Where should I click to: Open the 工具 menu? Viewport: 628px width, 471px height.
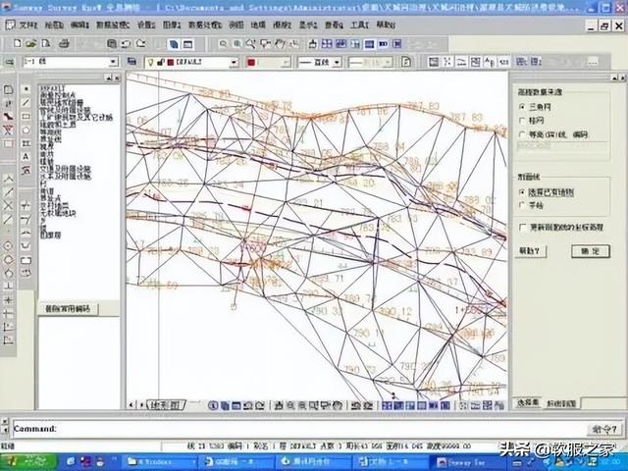pos(359,26)
